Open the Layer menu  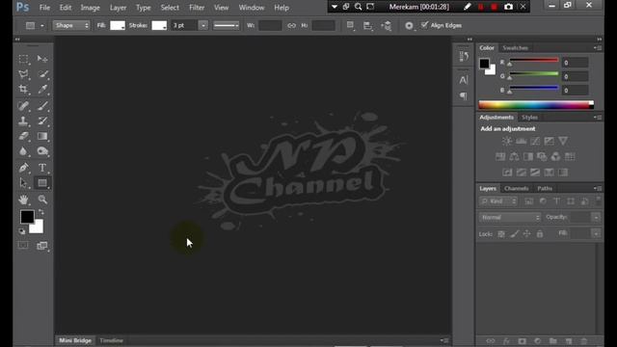pyautogui.click(x=118, y=8)
